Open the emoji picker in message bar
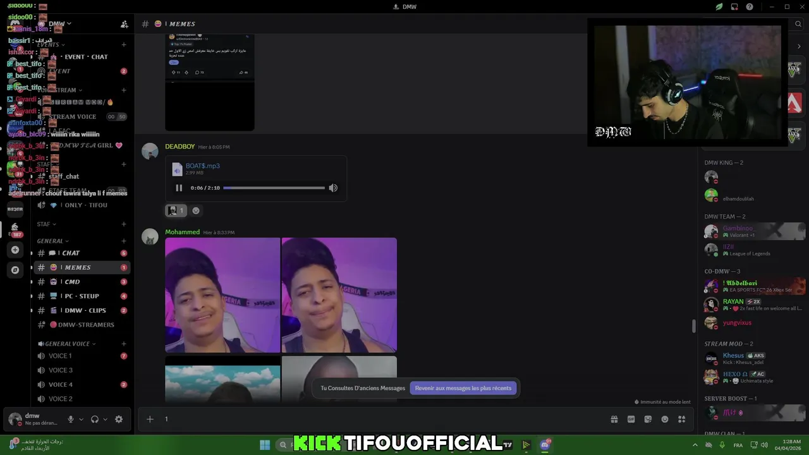The image size is (809, 455). pos(665,419)
